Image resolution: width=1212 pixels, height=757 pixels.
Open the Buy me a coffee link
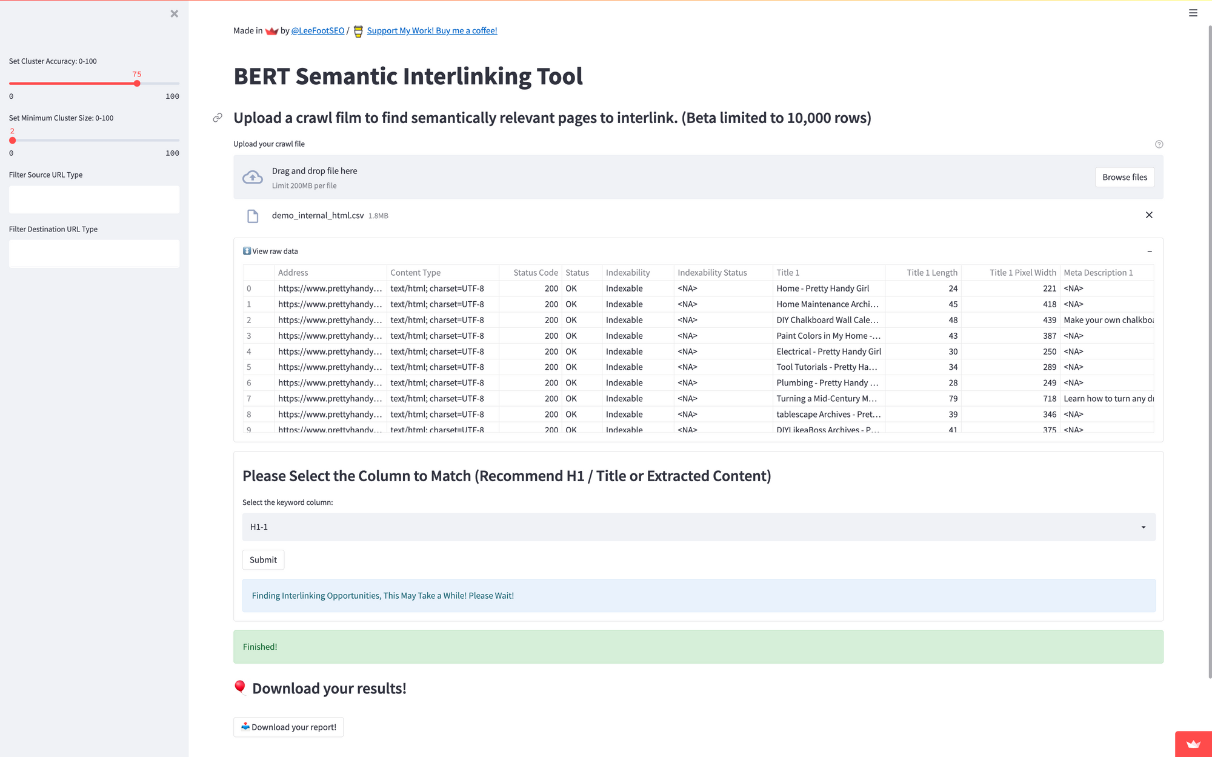[431, 31]
